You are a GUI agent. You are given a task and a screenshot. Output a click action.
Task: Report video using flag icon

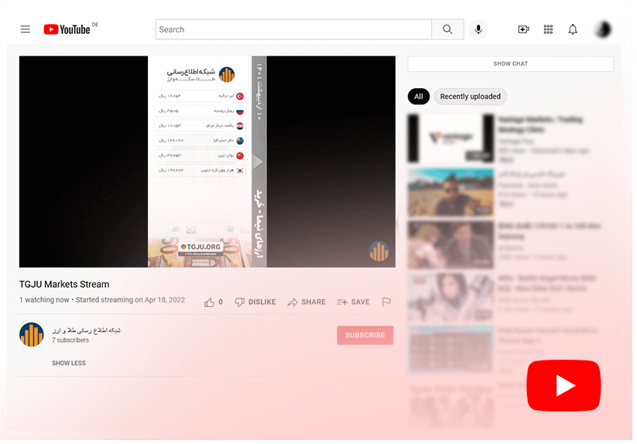[386, 302]
